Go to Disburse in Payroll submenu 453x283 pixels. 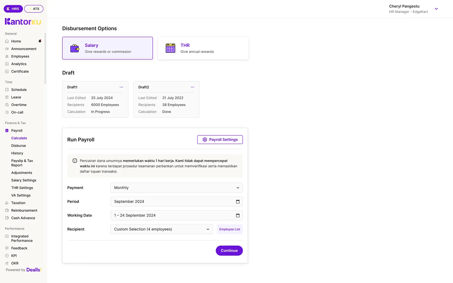pos(18,146)
